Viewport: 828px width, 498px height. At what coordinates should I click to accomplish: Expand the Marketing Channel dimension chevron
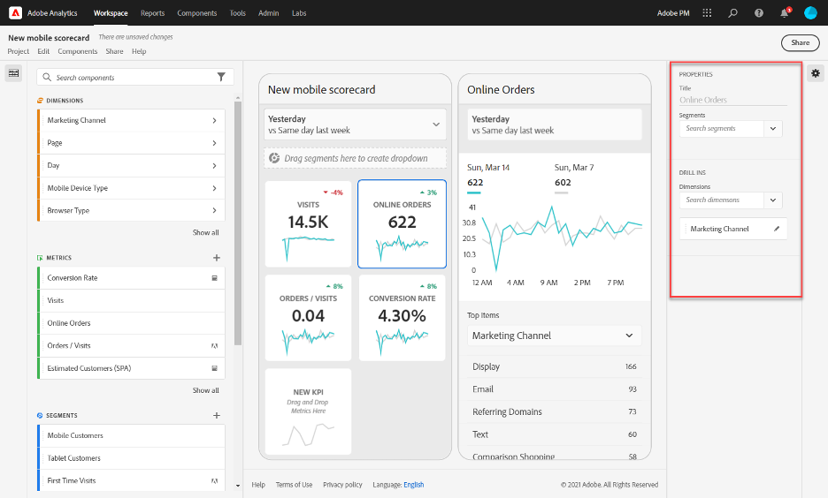pos(214,120)
